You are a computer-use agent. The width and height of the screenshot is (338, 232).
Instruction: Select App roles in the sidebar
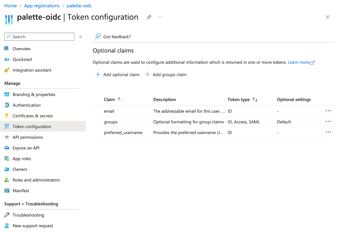pyautogui.click(x=22, y=159)
